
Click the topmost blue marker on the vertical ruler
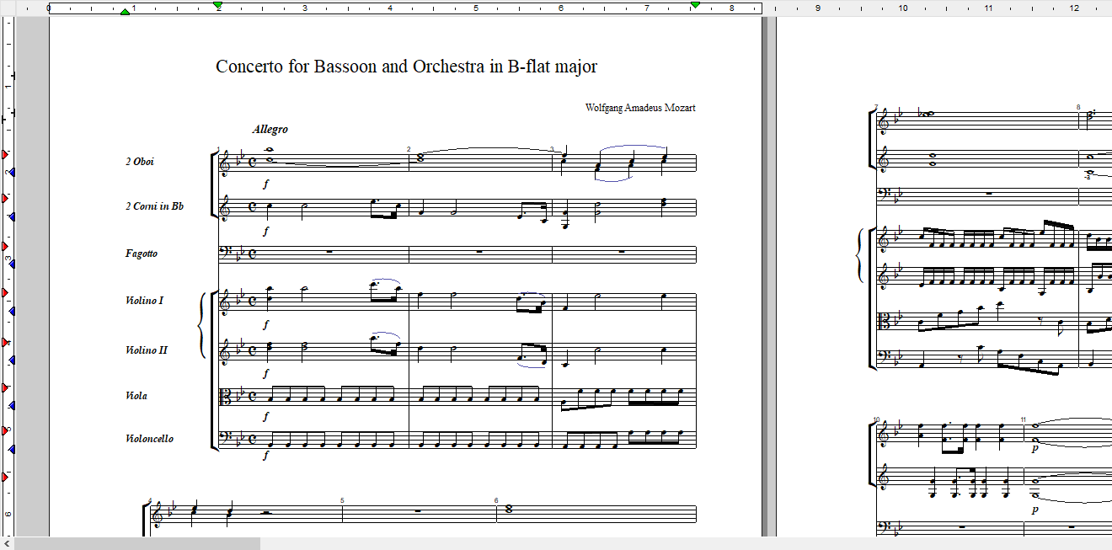[10, 172]
